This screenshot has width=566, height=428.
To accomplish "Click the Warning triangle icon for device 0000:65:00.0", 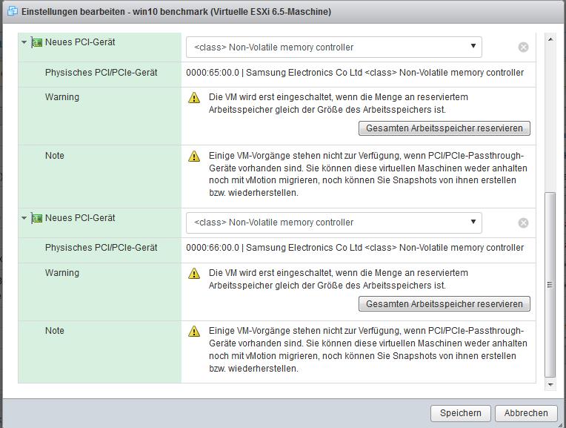I will (x=194, y=98).
